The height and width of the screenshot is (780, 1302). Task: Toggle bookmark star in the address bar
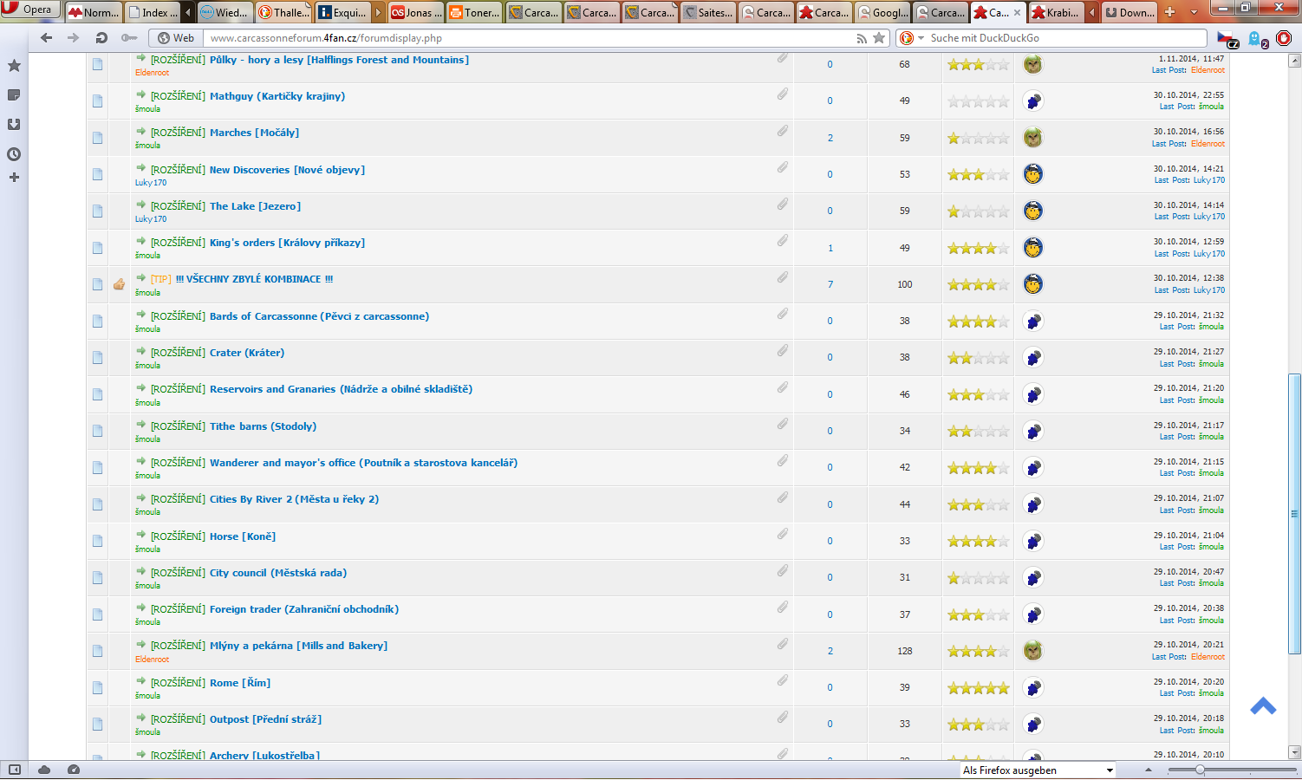pyautogui.click(x=879, y=38)
